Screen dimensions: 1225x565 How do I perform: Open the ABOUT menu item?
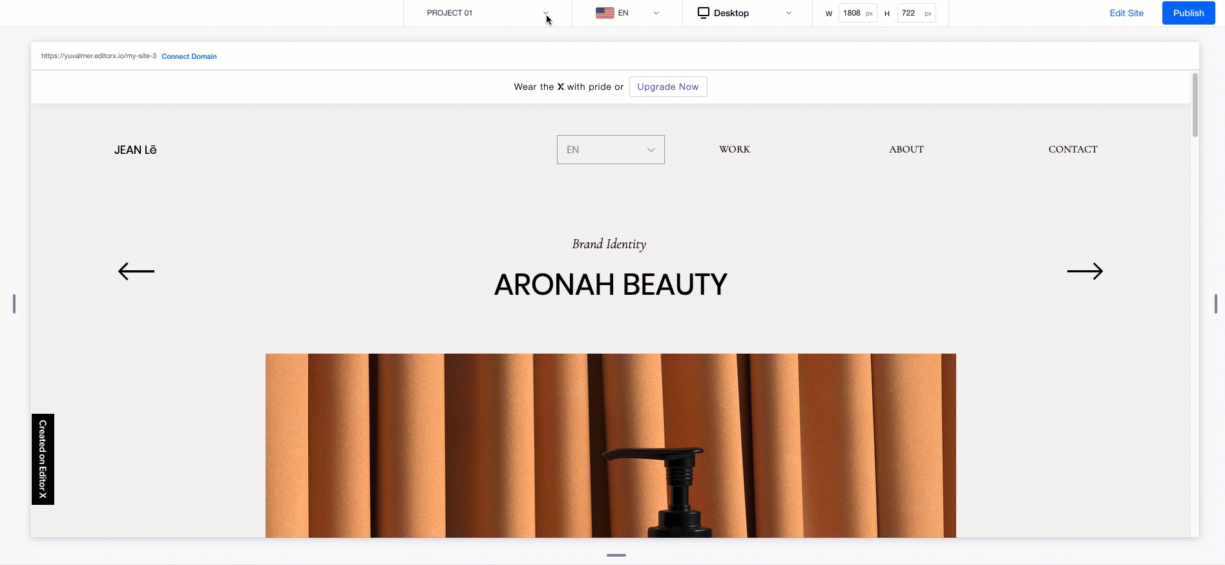[906, 149]
